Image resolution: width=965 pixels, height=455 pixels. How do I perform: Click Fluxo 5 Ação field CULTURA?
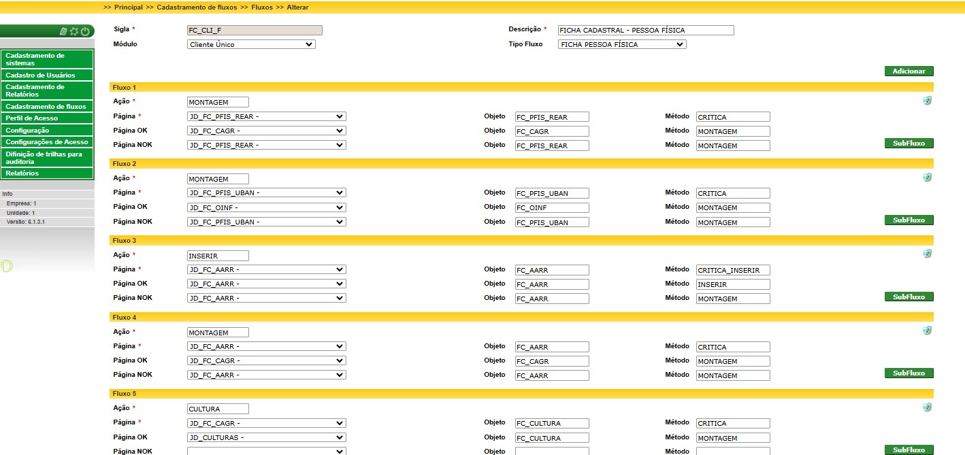218,409
